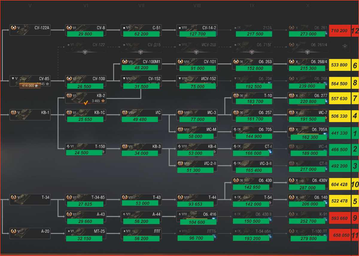Click the emblem icon beneath Об. 261/4
This screenshot has height=256, width=359.
click(x=308, y=52)
